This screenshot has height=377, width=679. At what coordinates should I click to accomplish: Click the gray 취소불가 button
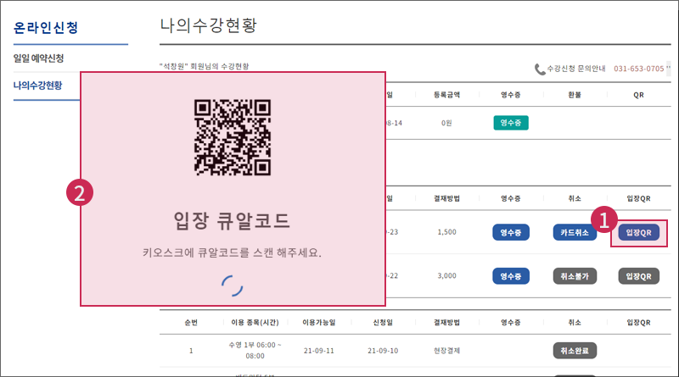[x=575, y=276]
